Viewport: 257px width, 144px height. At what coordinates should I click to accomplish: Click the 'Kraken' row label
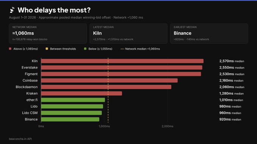[32, 94]
